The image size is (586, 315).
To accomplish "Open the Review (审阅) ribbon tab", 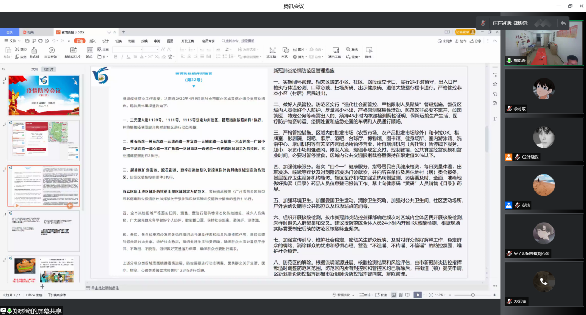I will click(x=157, y=41).
